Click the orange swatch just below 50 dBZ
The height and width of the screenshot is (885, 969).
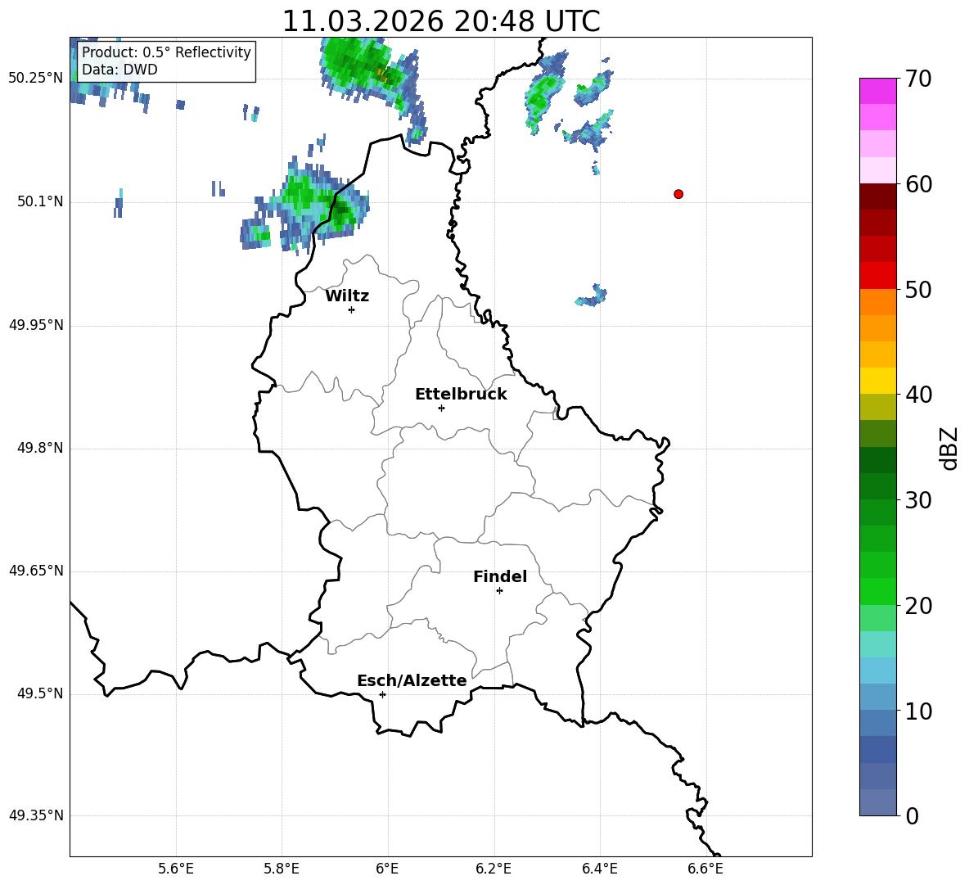pyautogui.click(x=877, y=301)
